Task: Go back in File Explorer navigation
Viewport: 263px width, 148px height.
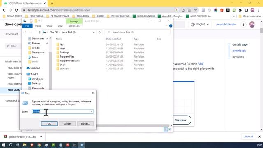Action: click(x=25, y=32)
